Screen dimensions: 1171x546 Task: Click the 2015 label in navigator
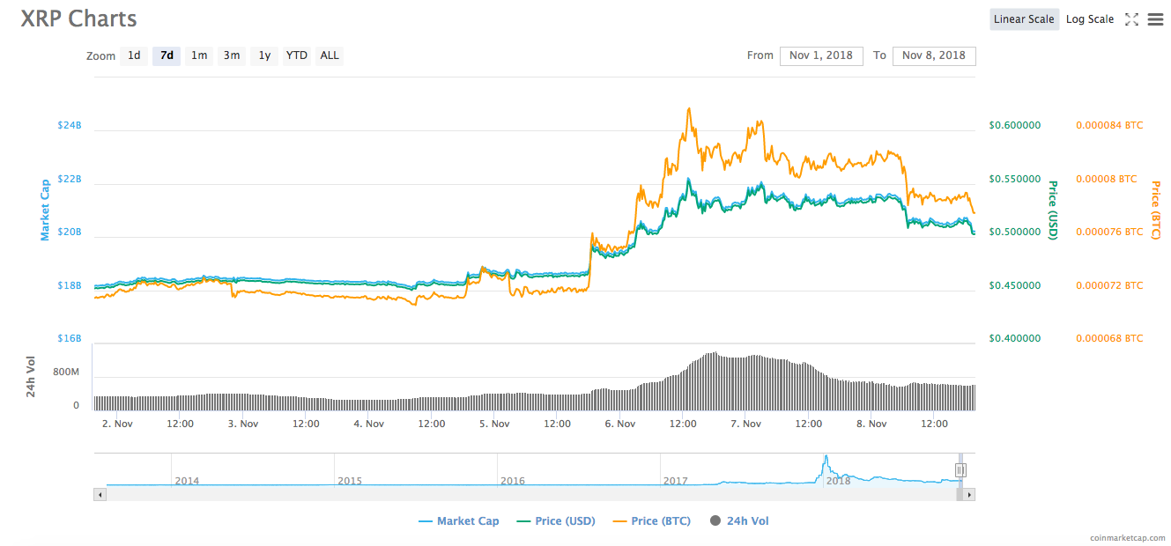[x=350, y=481]
